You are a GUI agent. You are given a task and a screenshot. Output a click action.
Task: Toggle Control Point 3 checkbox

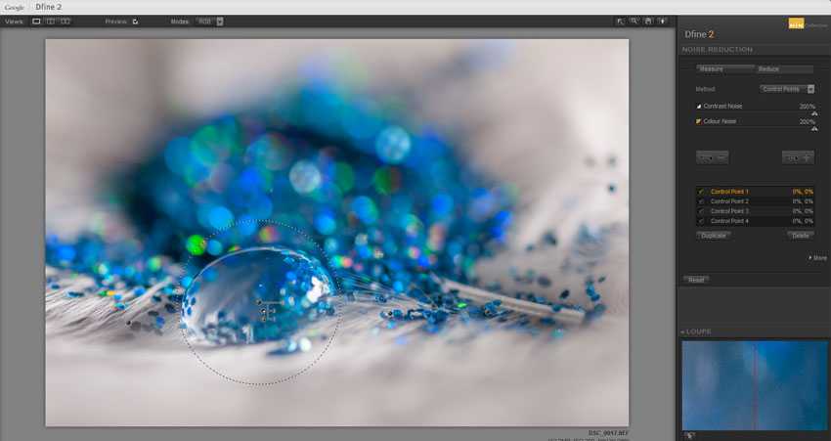700,211
